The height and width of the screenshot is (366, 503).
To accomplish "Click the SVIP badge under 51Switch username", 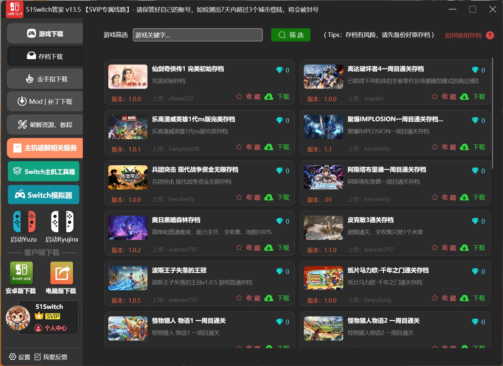I will click(53, 316).
